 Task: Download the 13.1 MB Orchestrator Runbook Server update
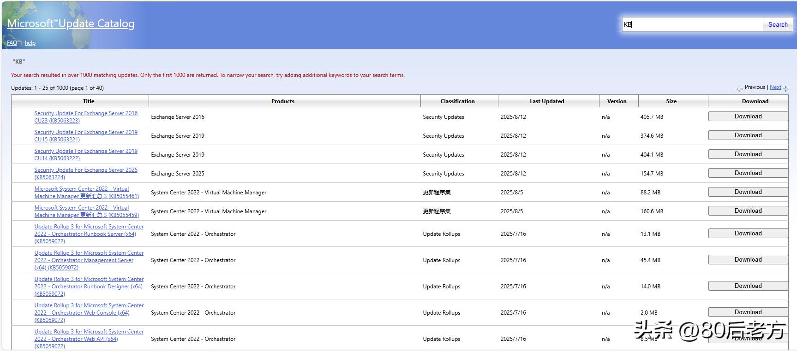coord(748,234)
